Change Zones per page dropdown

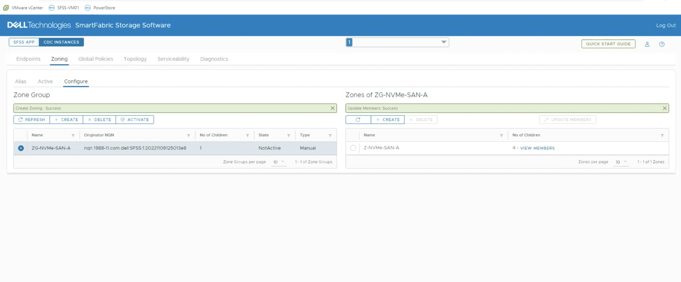(x=621, y=162)
